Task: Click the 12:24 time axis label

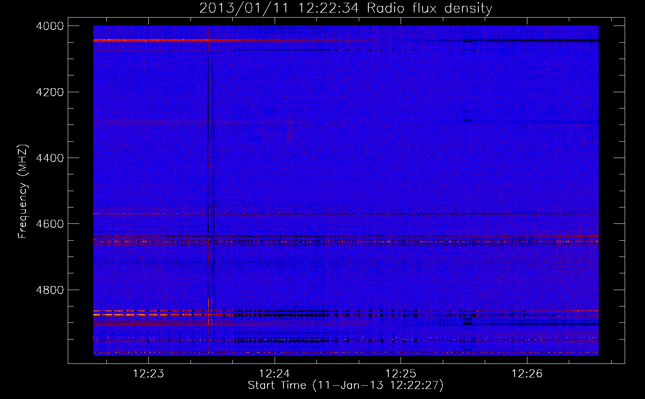Action: (275, 374)
